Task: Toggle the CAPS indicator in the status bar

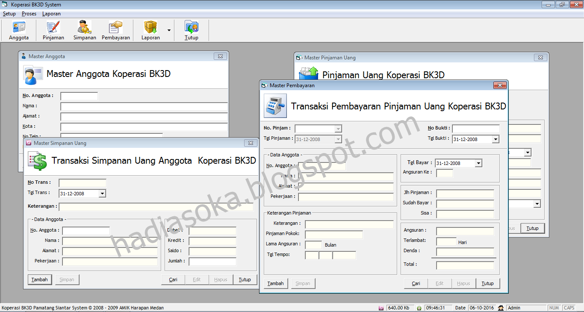Action: click(570, 307)
